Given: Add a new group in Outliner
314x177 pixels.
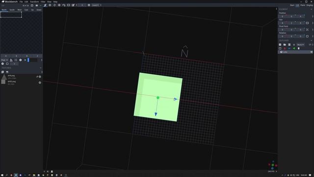Looking at the screenshot, I should tap(285, 45).
